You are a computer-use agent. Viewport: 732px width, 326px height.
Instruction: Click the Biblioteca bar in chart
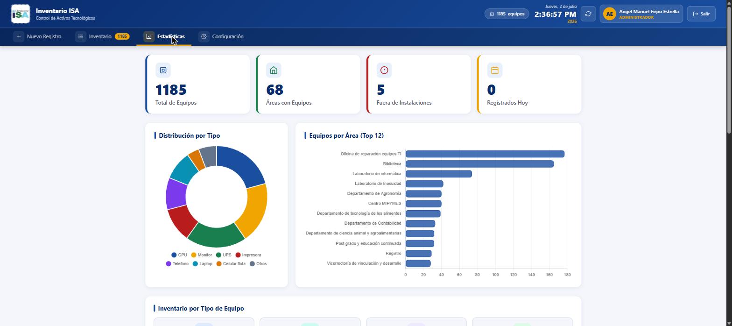(x=479, y=164)
